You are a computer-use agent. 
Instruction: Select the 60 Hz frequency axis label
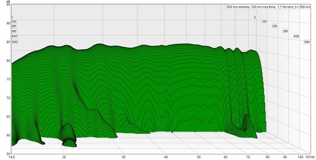point(225,157)
